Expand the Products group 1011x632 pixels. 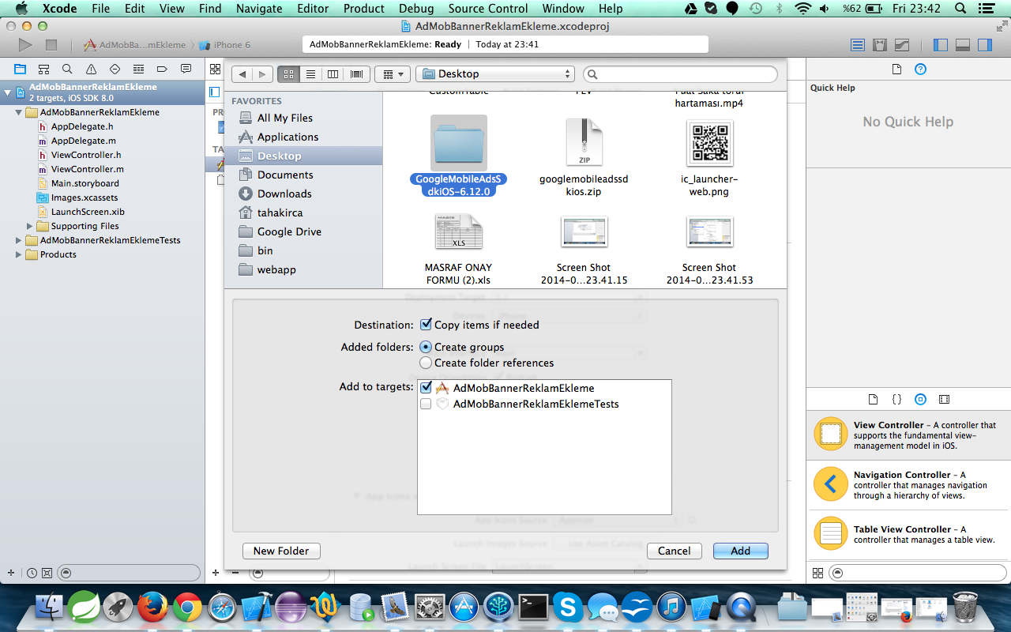pyautogui.click(x=19, y=254)
